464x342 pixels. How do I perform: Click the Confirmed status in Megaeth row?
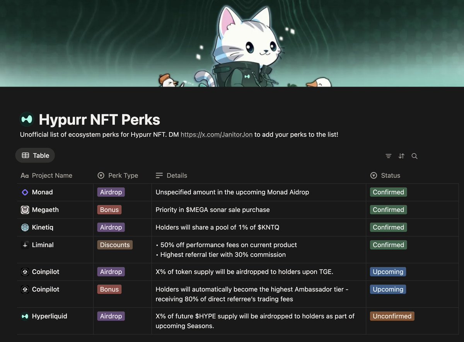tap(388, 210)
